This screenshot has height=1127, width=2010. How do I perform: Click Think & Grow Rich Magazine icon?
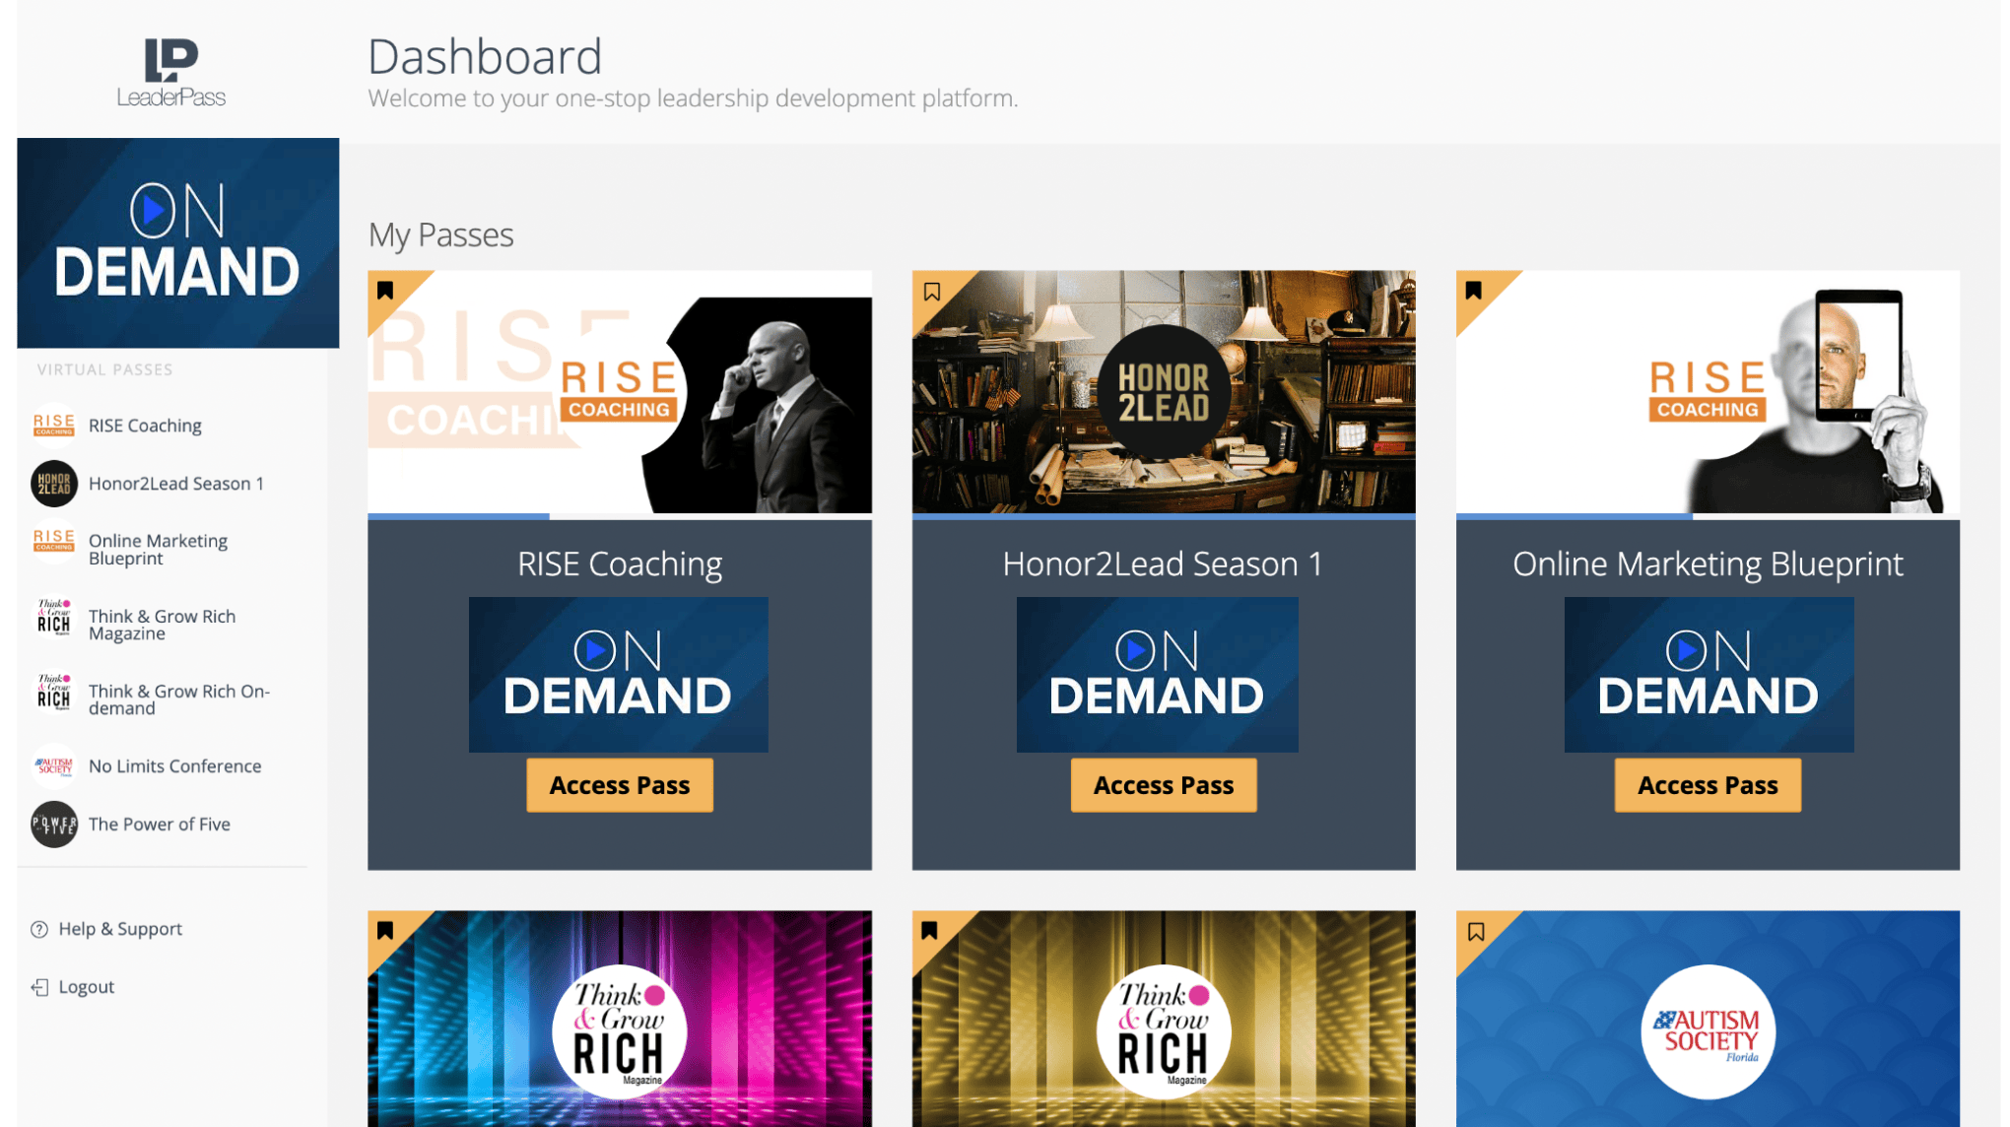click(54, 619)
